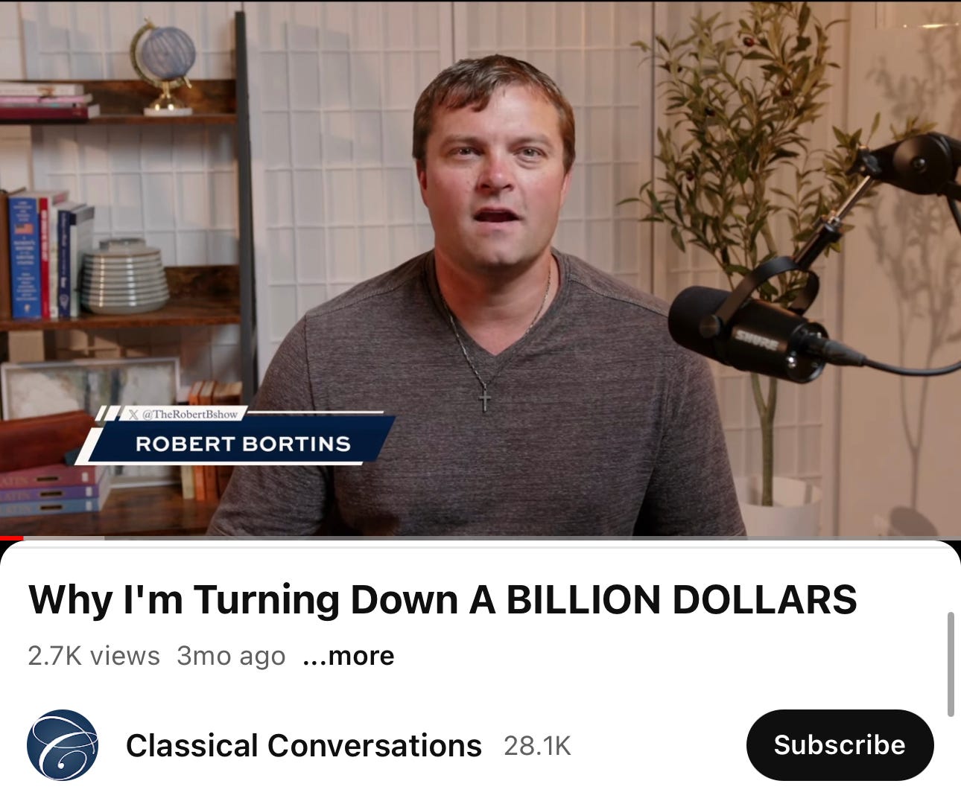Click the @TheRobertBshow handle text

[189, 413]
